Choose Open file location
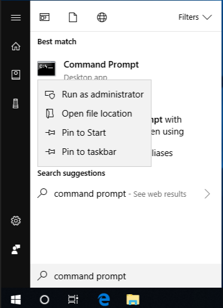The width and height of the screenshot is (223, 308). point(94,114)
